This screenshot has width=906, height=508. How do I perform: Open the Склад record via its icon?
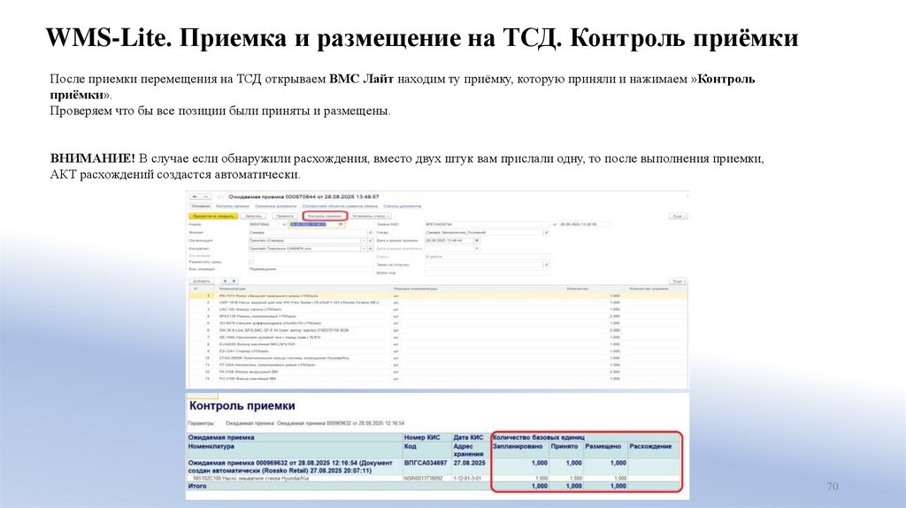(x=546, y=233)
